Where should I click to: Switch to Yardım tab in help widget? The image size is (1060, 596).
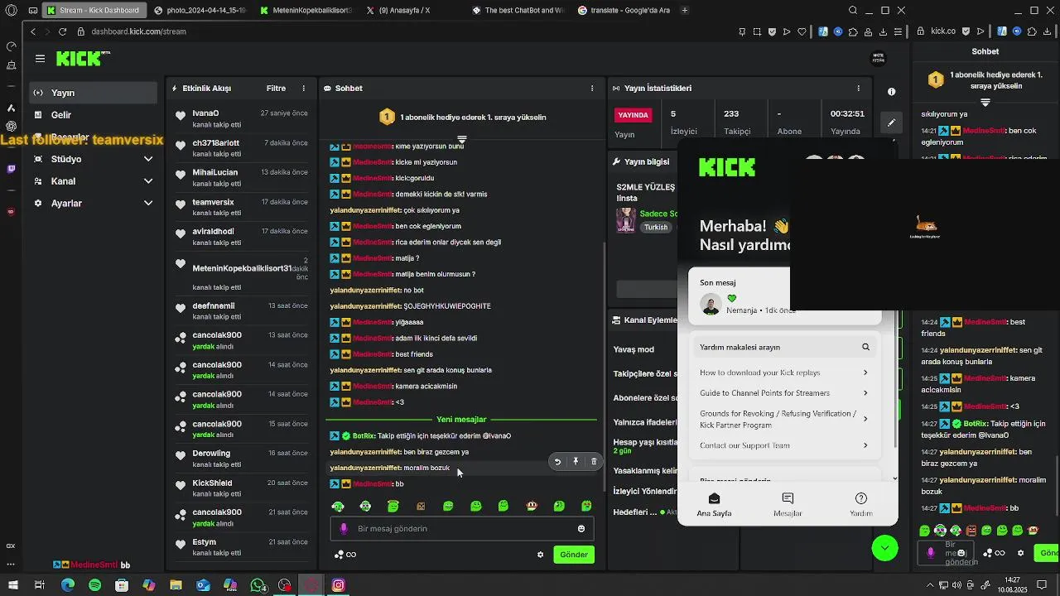[861, 504]
